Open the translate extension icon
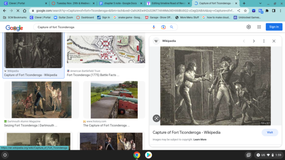The height and width of the screenshot is (160, 285). point(261,11)
